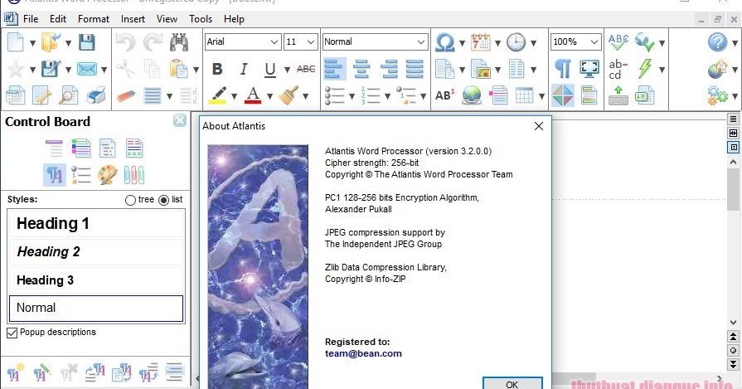Open the Edit menu

click(58, 19)
